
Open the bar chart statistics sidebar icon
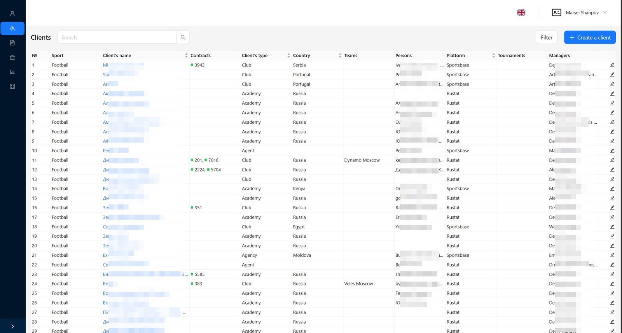(12, 72)
